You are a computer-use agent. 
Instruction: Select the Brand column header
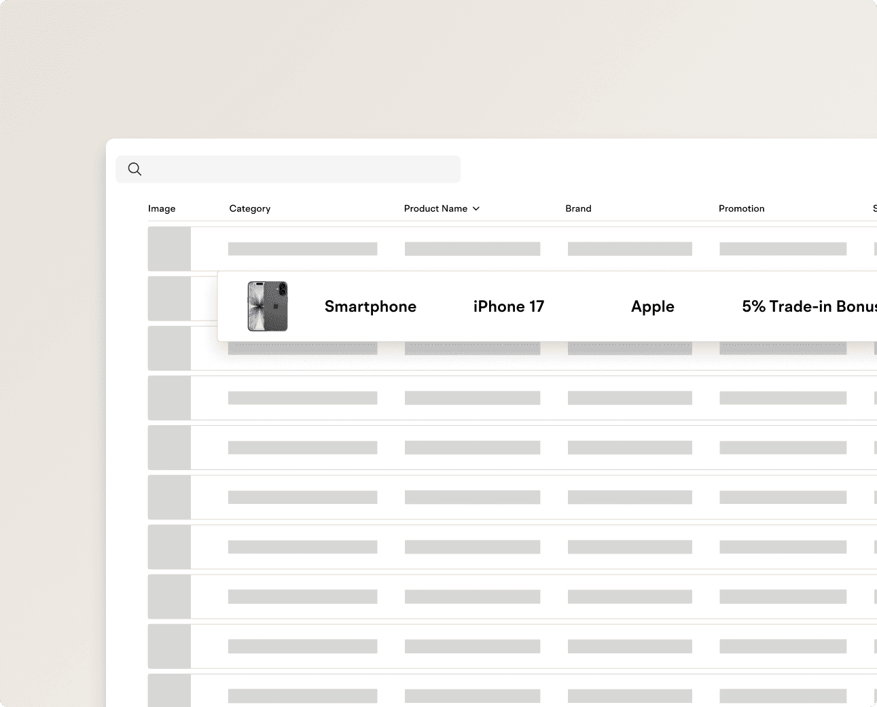[x=578, y=209]
